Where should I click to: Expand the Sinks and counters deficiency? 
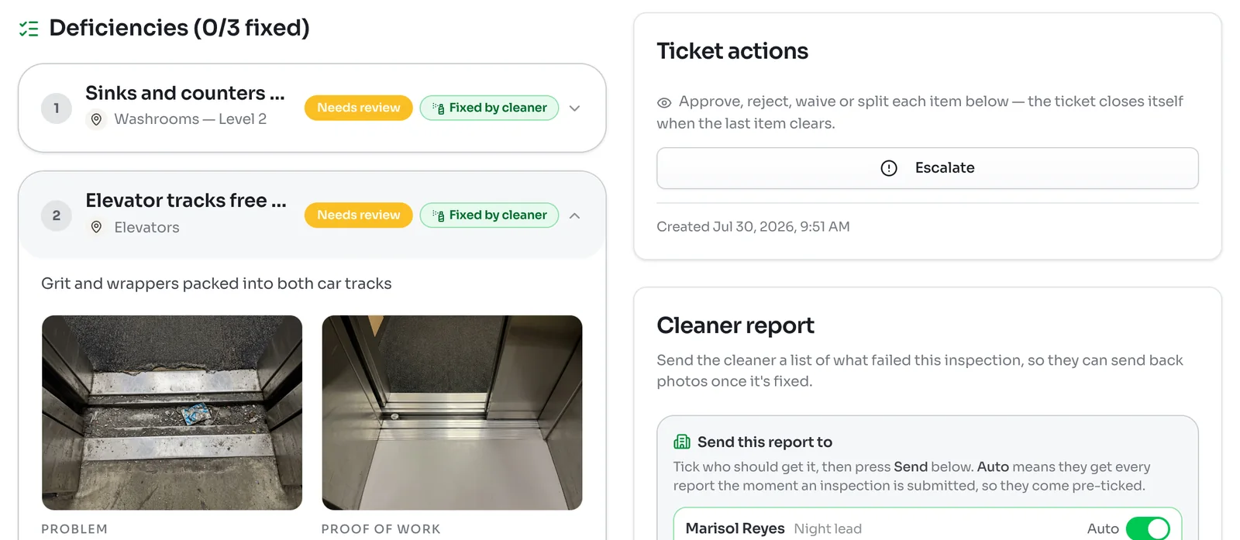[574, 108]
